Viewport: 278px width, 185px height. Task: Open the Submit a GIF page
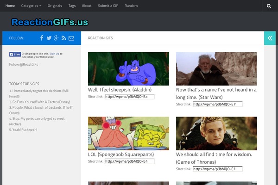[x=108, y=6]
